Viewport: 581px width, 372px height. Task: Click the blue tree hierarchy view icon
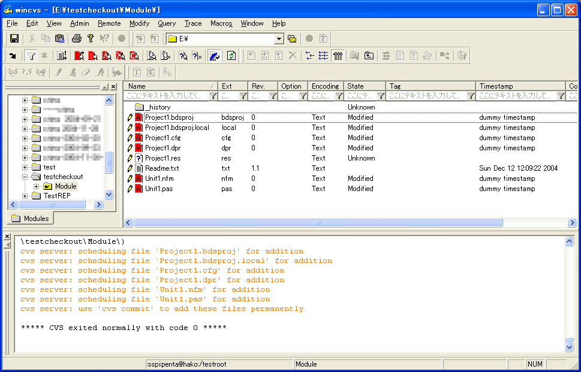(310, 56)
